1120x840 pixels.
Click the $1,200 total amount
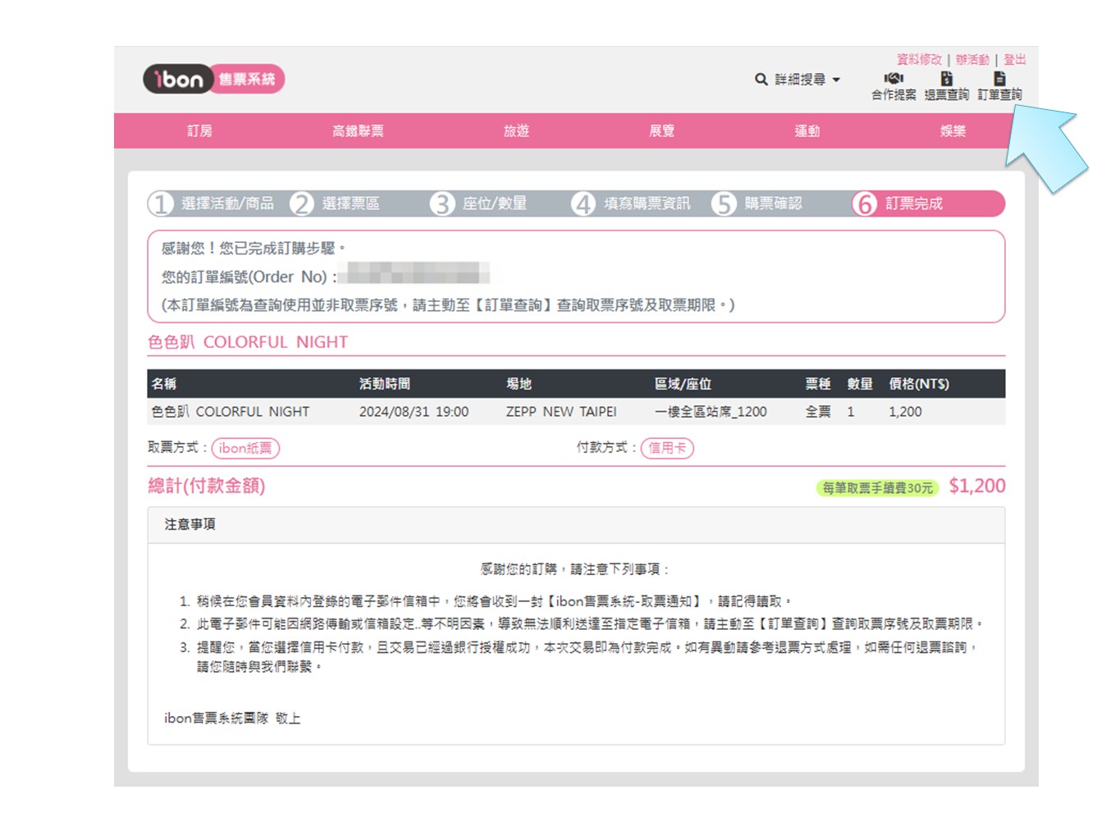click(x=977, y=486)
